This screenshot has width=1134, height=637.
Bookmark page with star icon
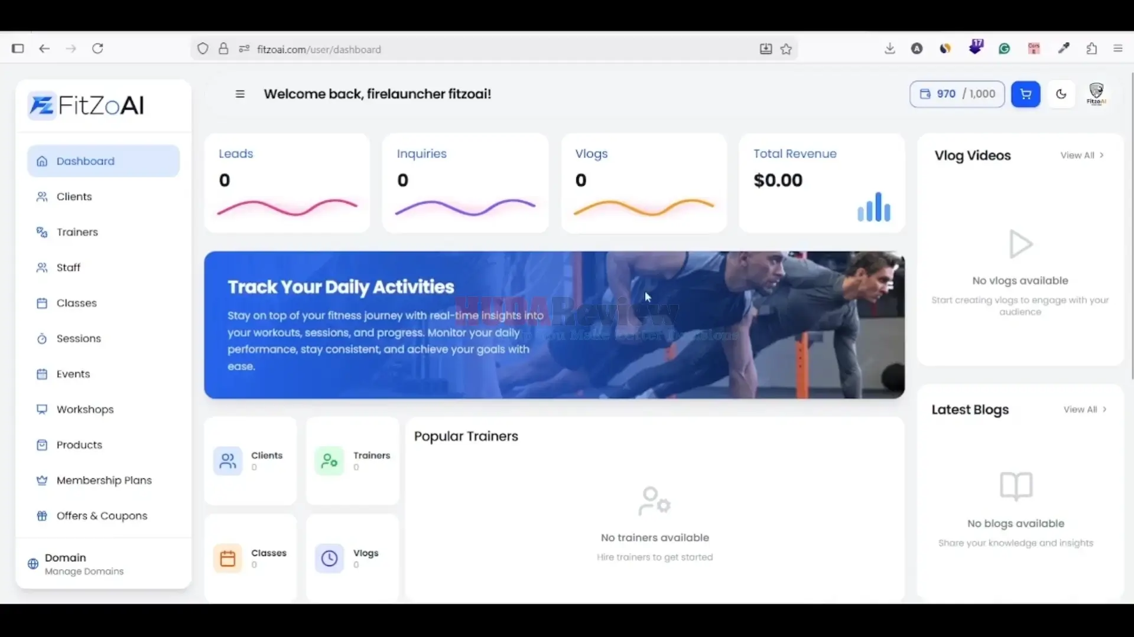pos(786,50)
